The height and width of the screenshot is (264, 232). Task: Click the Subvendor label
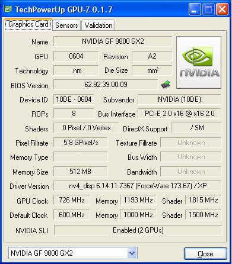pos(119,100)
